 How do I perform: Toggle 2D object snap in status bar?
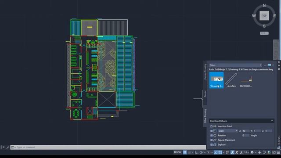coord(220,152)
